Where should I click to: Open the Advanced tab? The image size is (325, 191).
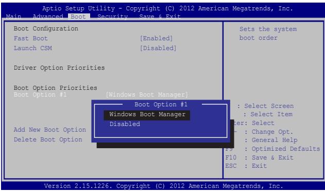click(x=48, y=17)
